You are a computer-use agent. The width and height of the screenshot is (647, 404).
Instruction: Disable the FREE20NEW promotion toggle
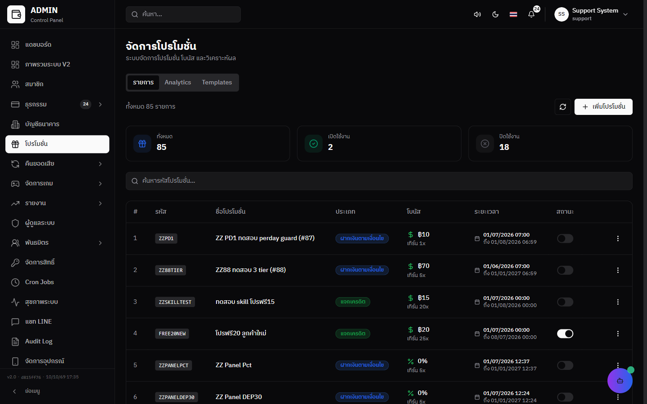point(565,334)
